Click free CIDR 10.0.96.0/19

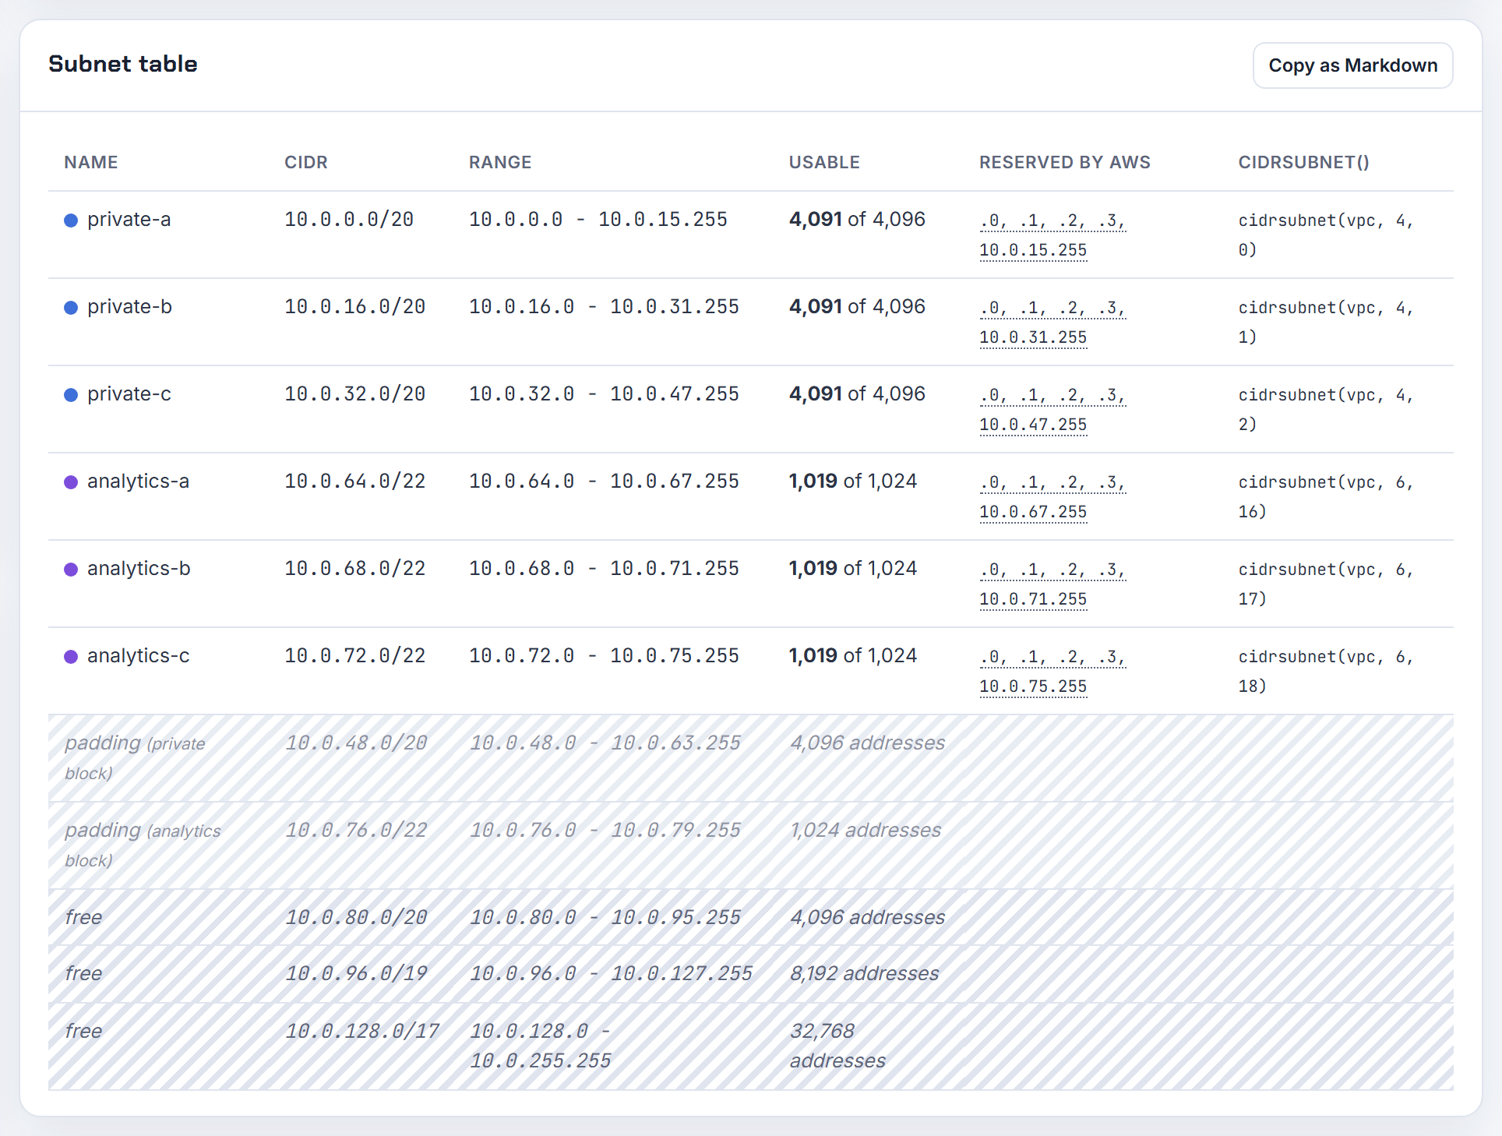(356, 974)
